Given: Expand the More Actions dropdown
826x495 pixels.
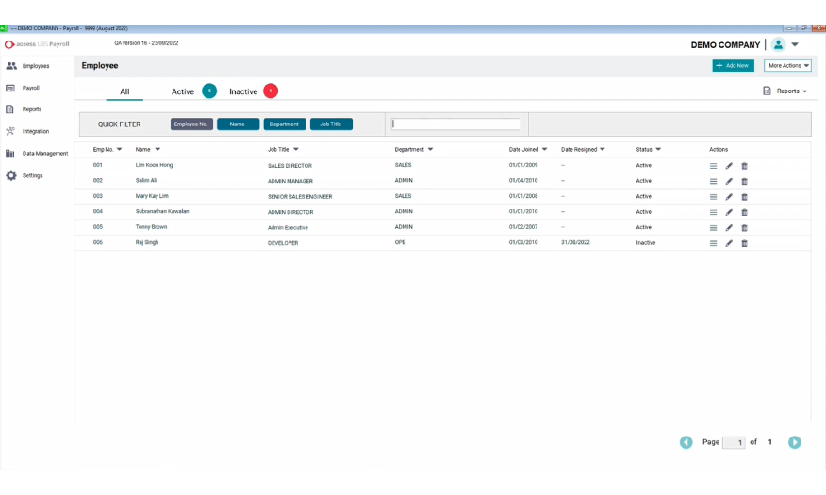Looking at the screenshot, I should [x=787, y=66].
